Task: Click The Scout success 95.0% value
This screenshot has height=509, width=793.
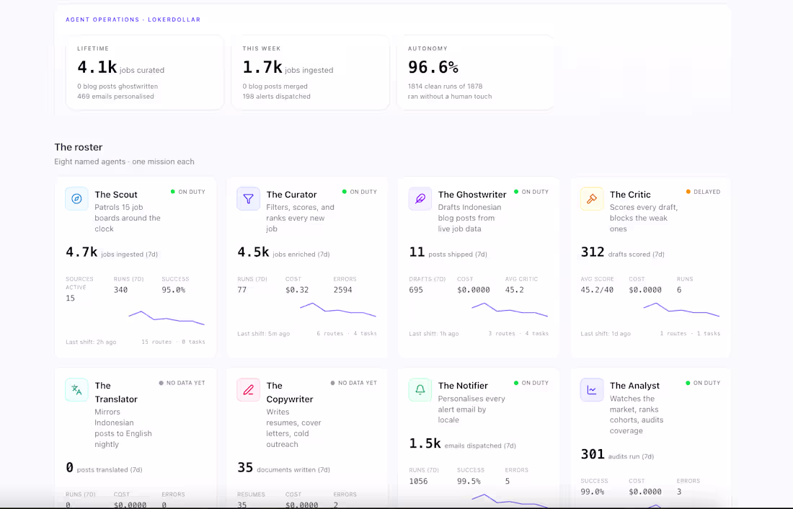Action: point(174,290)
